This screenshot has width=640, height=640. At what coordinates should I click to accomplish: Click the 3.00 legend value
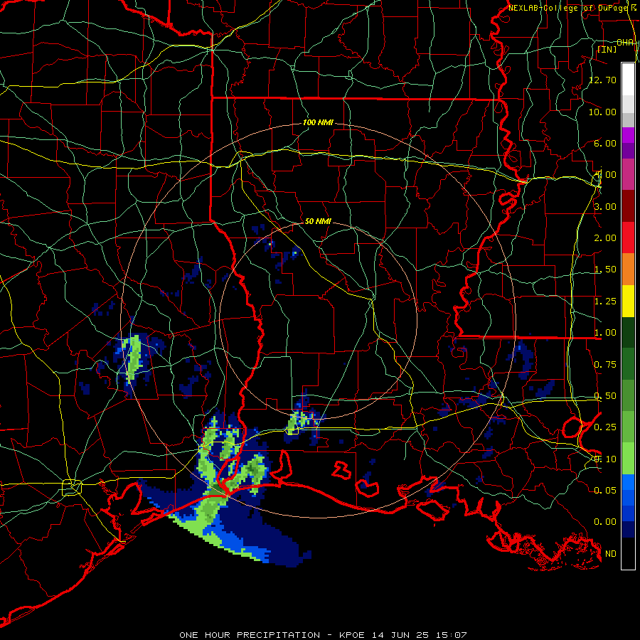(605, 206)
